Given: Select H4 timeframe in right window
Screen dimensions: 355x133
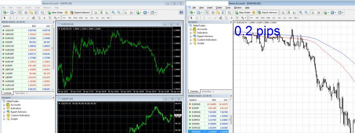Looking at the screenshot, I should pyautogui.click(x=279, y=18).
